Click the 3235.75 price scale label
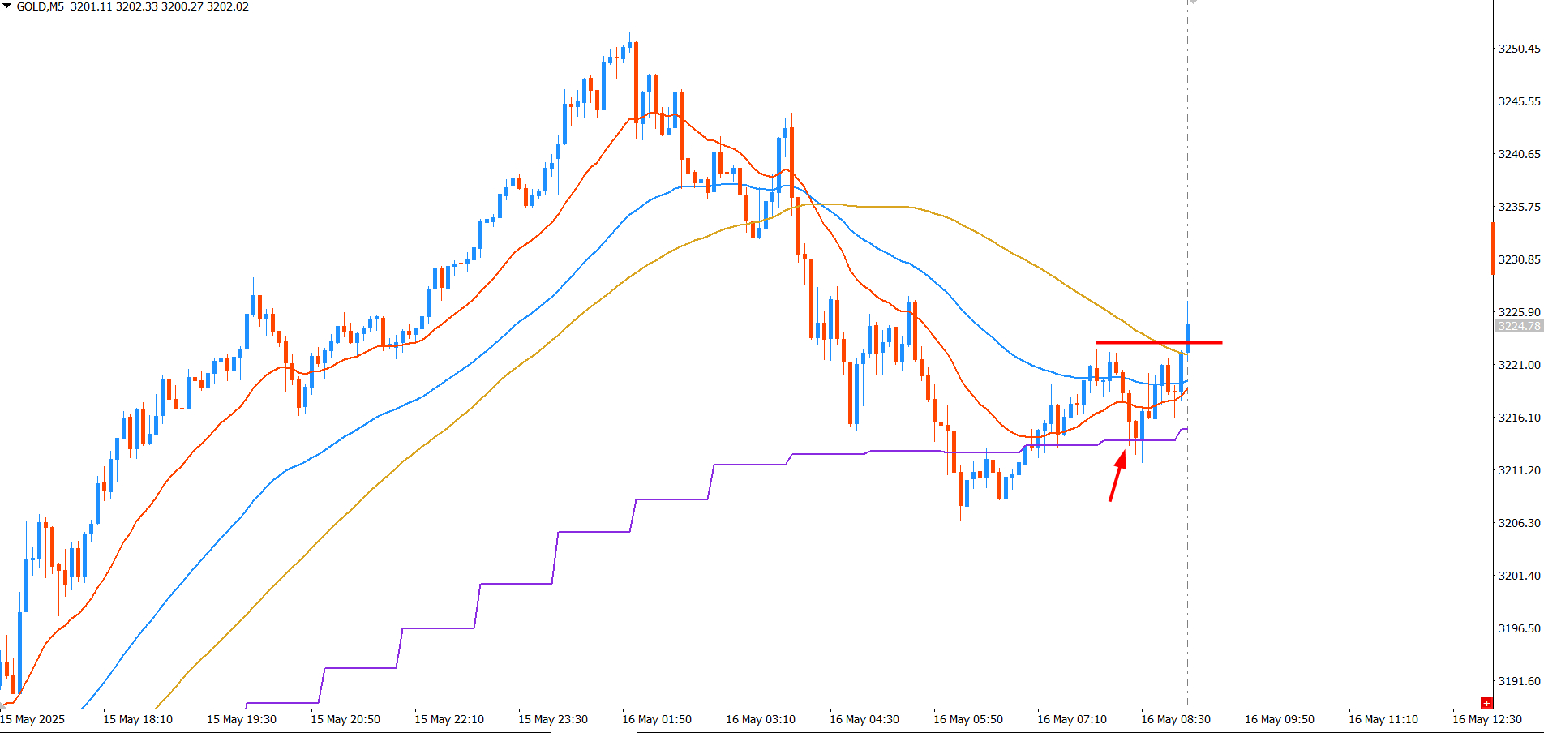 point(1519,207)
